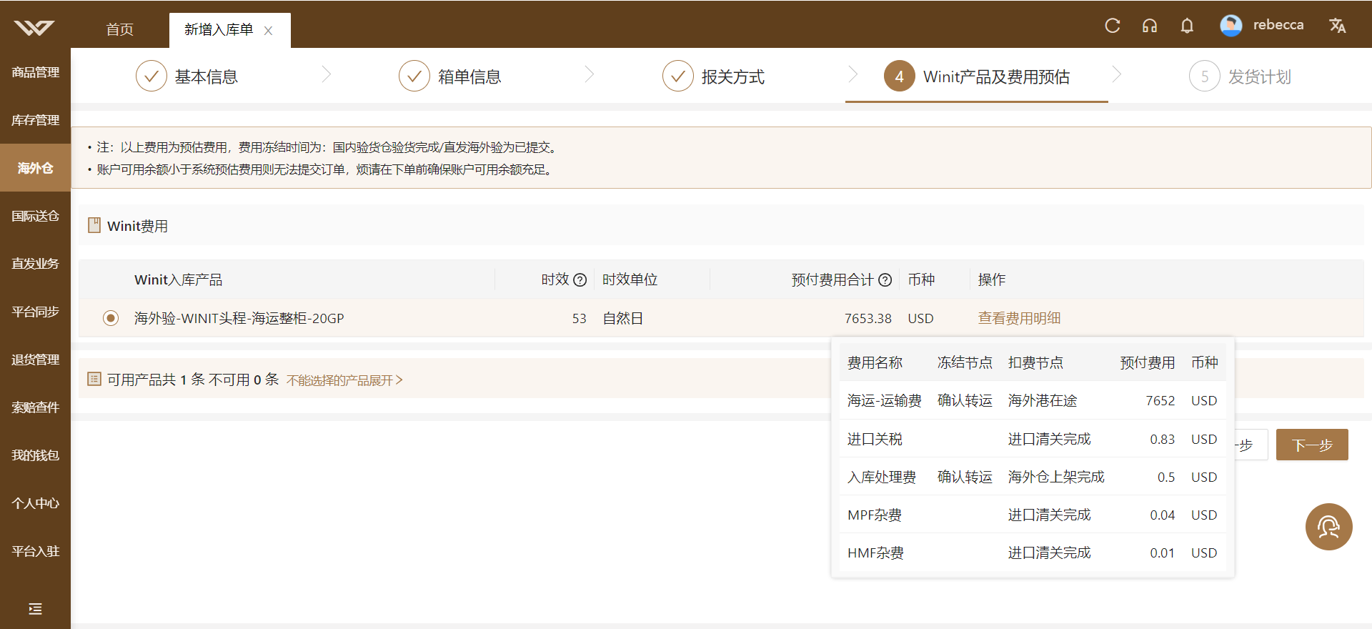Click the Winit入库产品 column header
Image resolution: width=1372 pixels, height=629 pixels.
click(179, 279)
